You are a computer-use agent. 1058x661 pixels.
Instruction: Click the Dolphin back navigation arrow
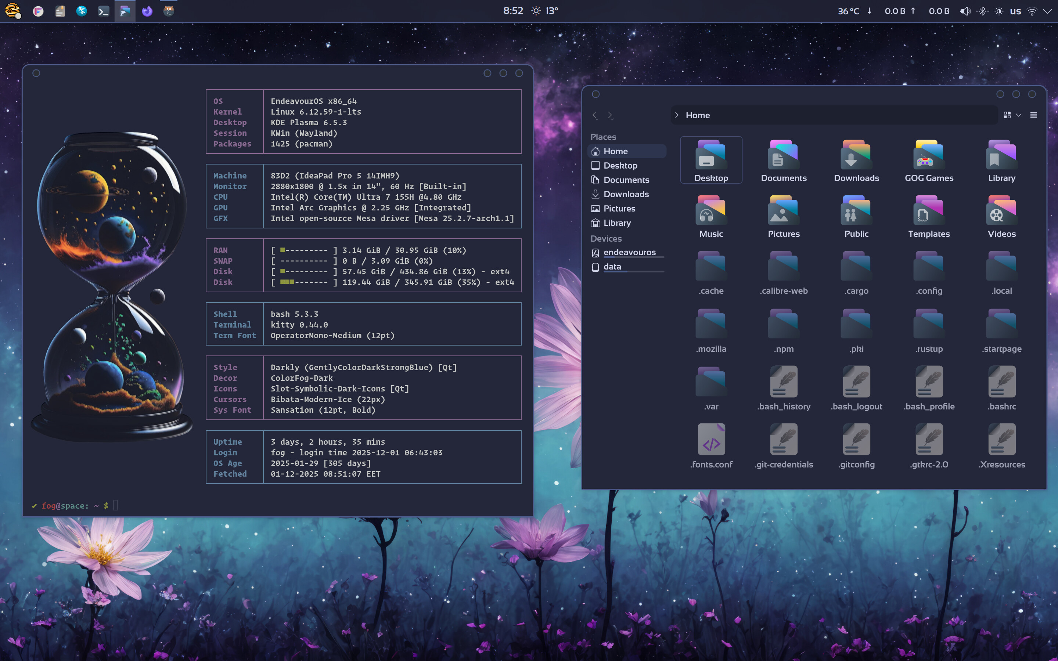point(595,115)
